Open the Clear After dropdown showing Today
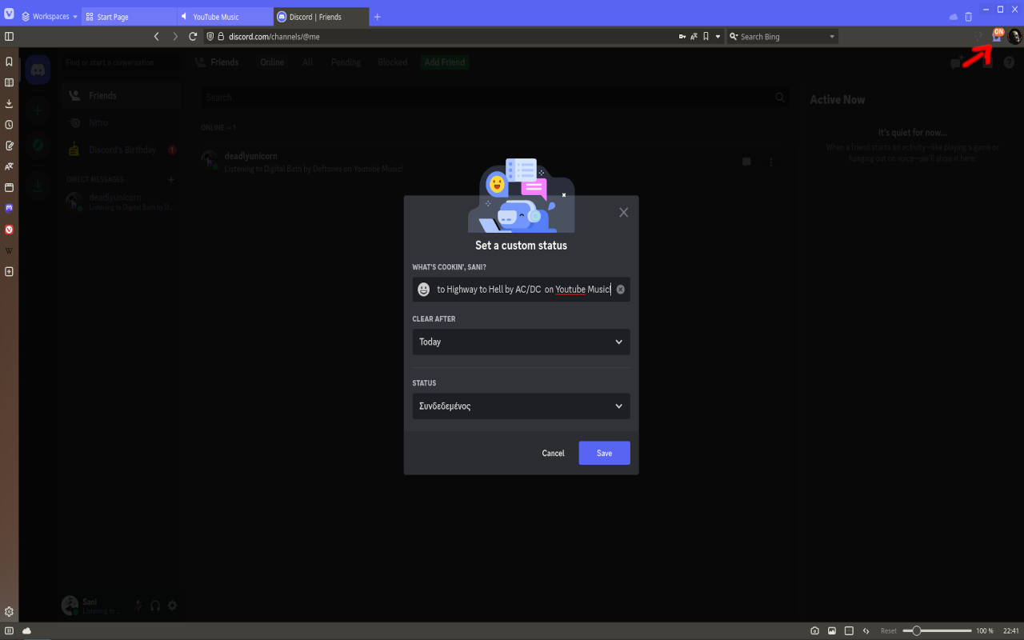The width and height of the screenshot is (1024, 640). point(521,342)
